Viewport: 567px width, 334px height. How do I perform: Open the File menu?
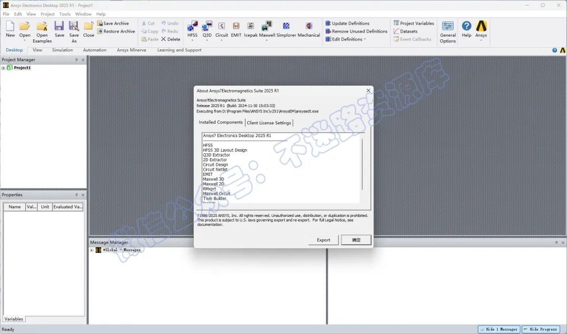click(6, 14)
